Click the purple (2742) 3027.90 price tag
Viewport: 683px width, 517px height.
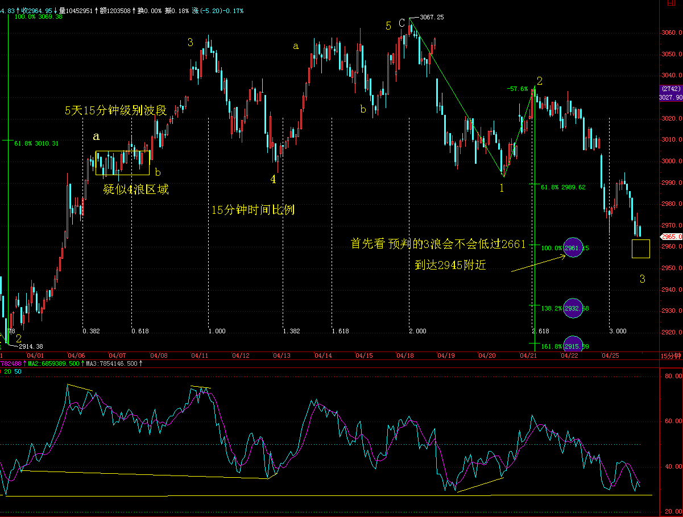670,93
